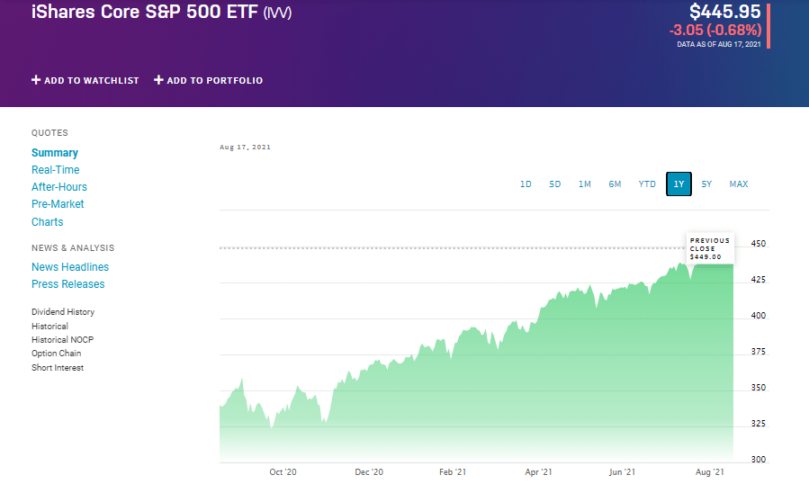Open the Option Chain link

[x=56, y=353]
